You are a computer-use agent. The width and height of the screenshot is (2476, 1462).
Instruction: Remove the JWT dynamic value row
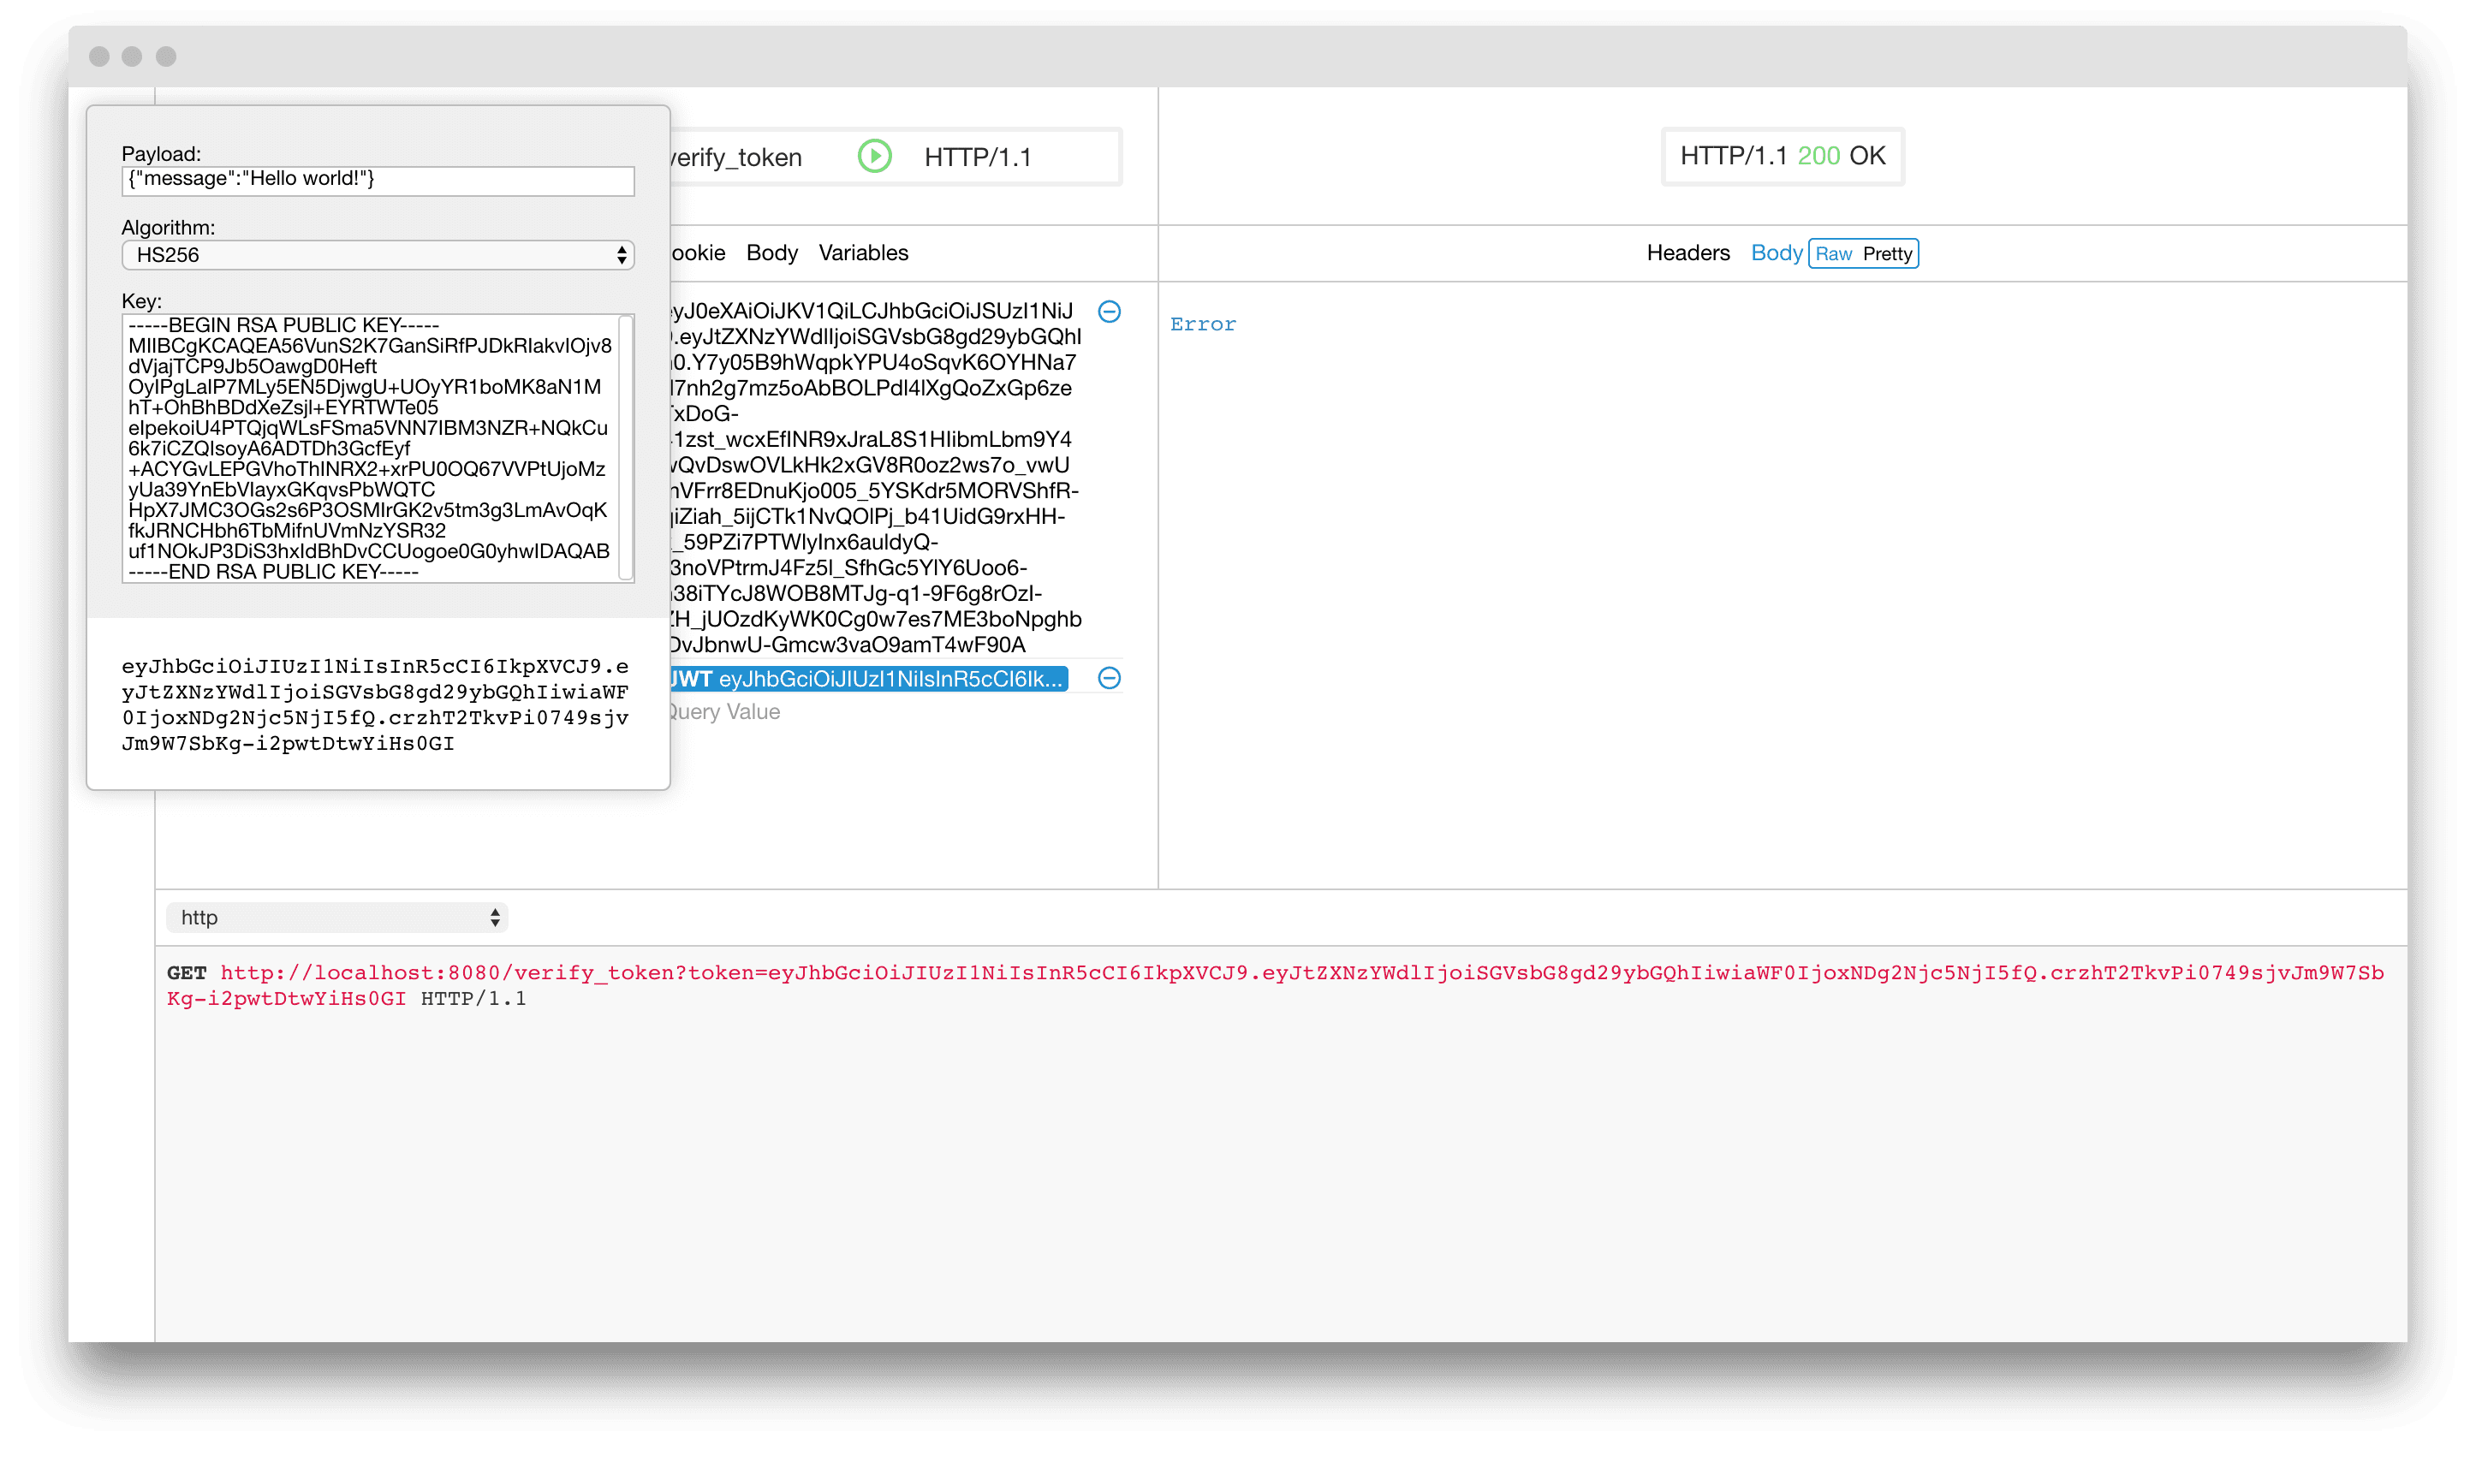tap(1110, 678)
